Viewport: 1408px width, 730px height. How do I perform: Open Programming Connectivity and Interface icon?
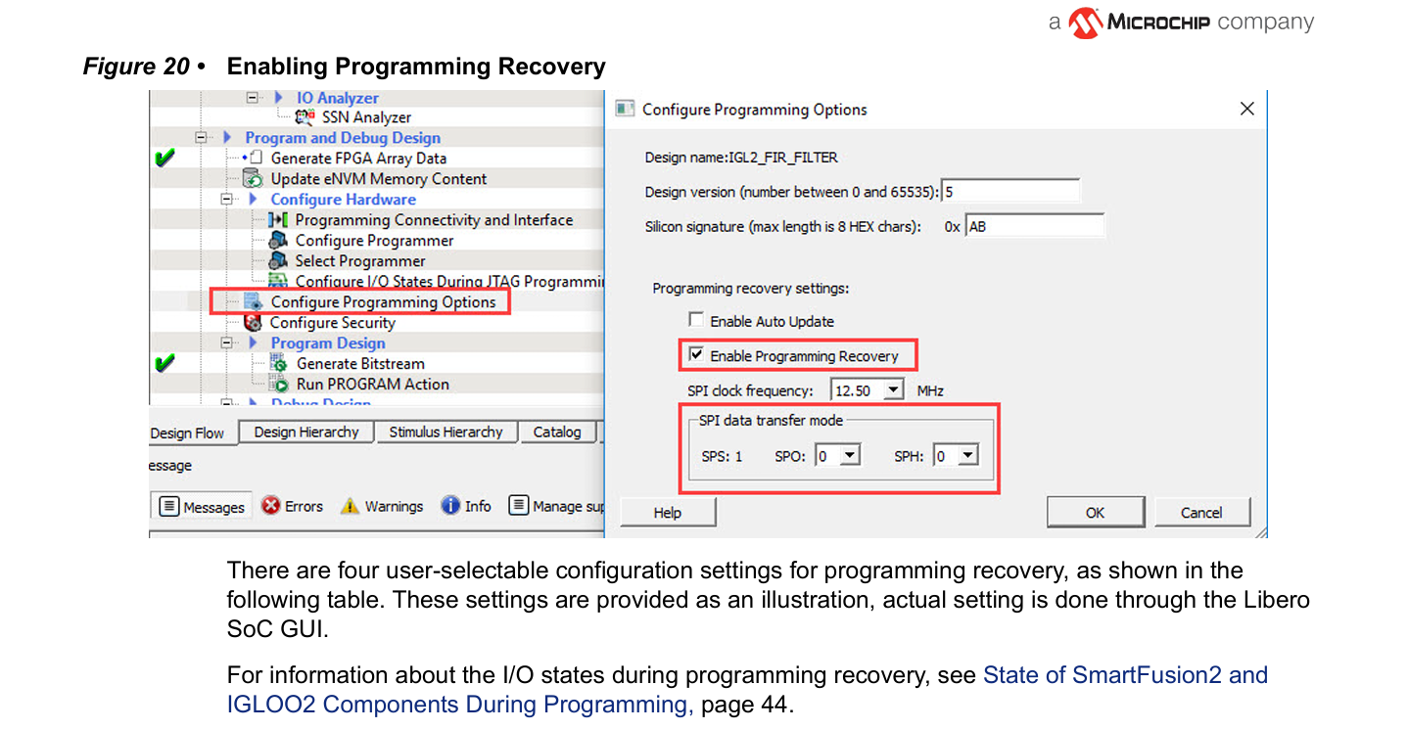pyautogui.click(x=278, y=220)
